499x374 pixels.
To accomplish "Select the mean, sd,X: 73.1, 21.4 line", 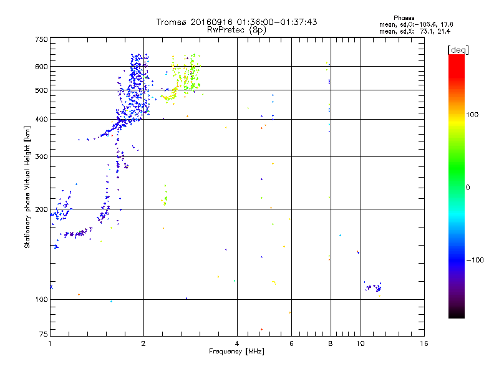I will point(415,31).
